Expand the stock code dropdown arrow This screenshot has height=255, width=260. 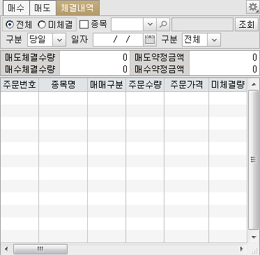click(x=150, y=24)
